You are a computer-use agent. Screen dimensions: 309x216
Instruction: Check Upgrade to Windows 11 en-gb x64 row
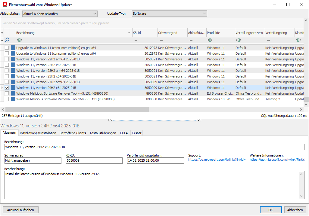(x=7, y=48)
